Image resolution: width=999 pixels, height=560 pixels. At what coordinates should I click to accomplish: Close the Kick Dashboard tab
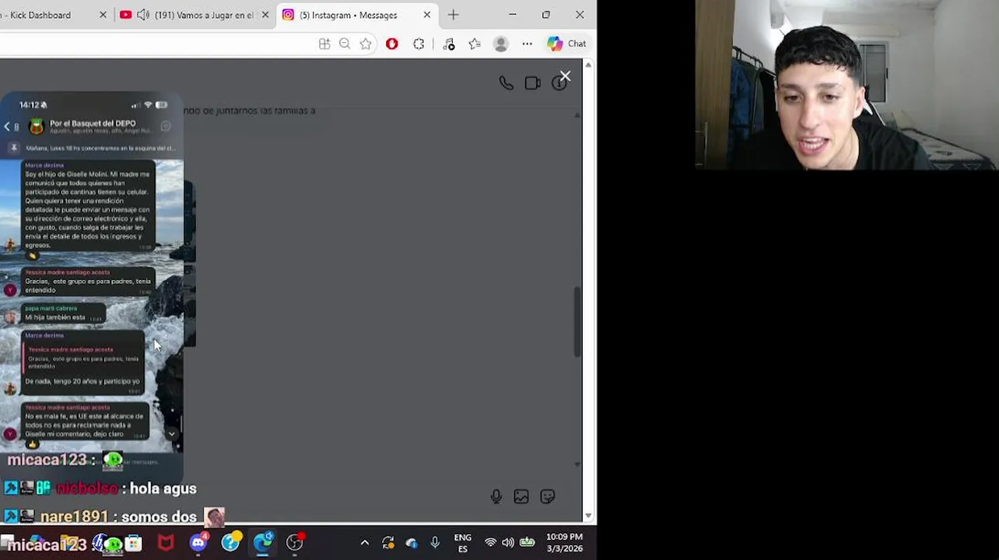coord(103,15)
